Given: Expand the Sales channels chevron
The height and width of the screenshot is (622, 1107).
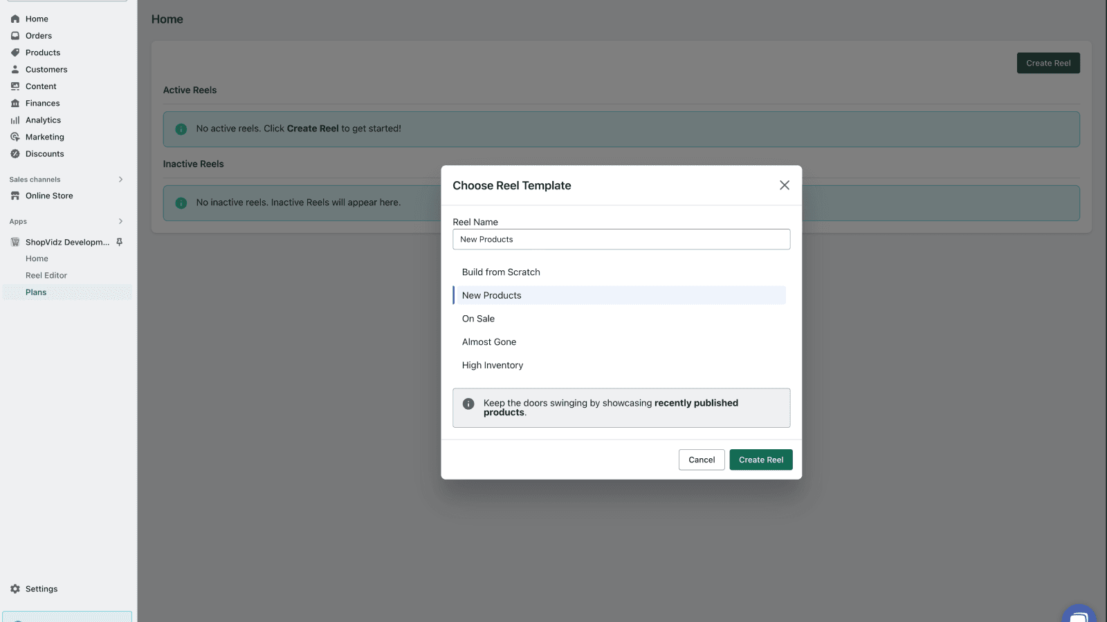Looking at the screenshot, I should [121, 179].
